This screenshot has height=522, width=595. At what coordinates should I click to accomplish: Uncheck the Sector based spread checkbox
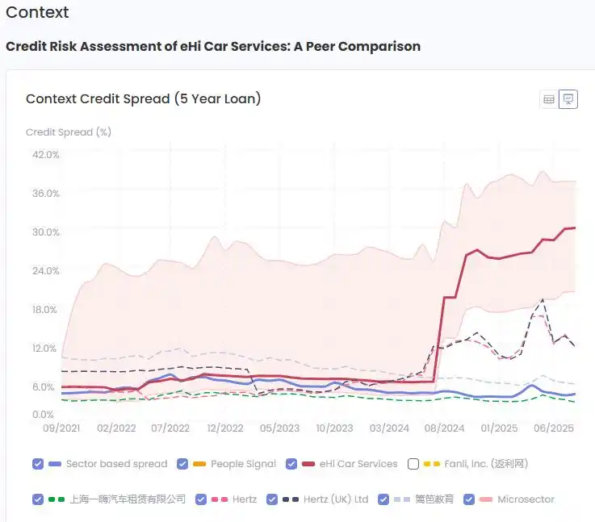[38, 464]
